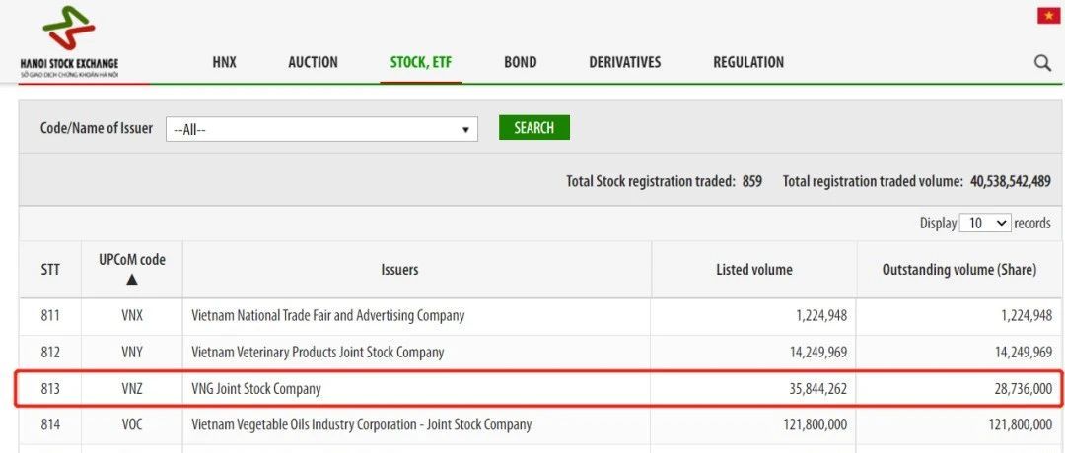Open the AUCTION menu
The width and height of the screenshot is (1065, 453).
[x=313, y=62]
